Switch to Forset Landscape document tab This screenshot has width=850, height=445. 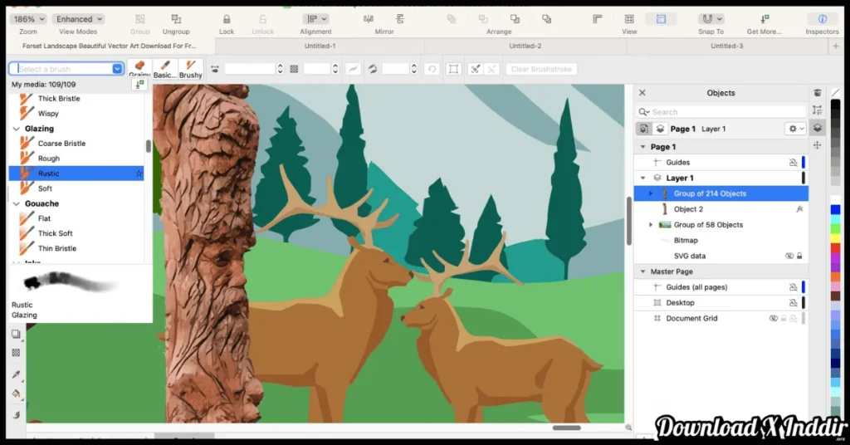(110, 46)
